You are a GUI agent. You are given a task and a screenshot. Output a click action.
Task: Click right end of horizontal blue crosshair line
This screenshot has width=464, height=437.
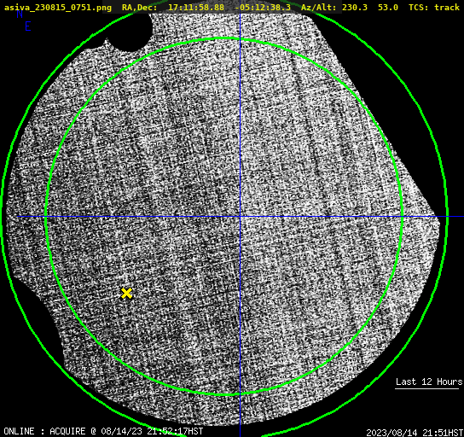tap(461, 217)
